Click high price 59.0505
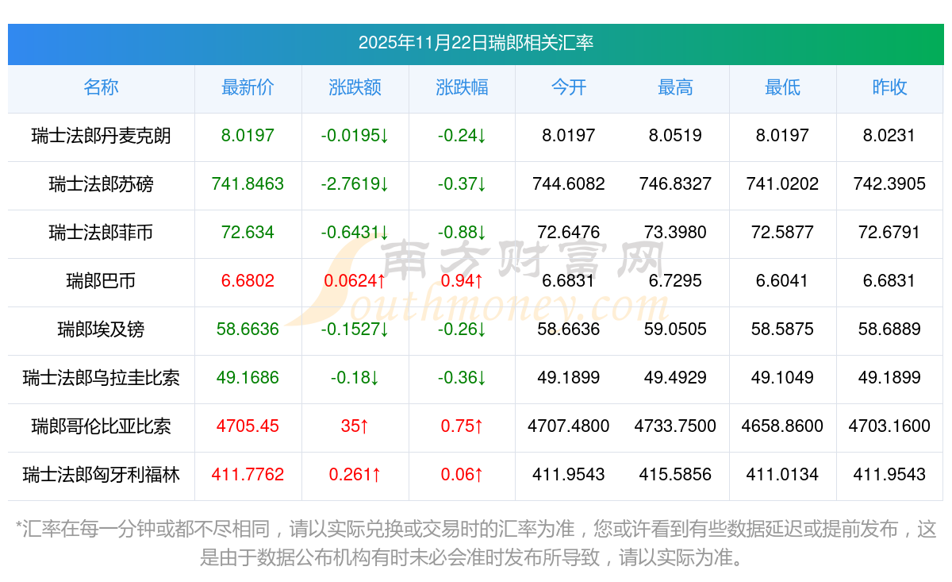 [x=675, y=330]
